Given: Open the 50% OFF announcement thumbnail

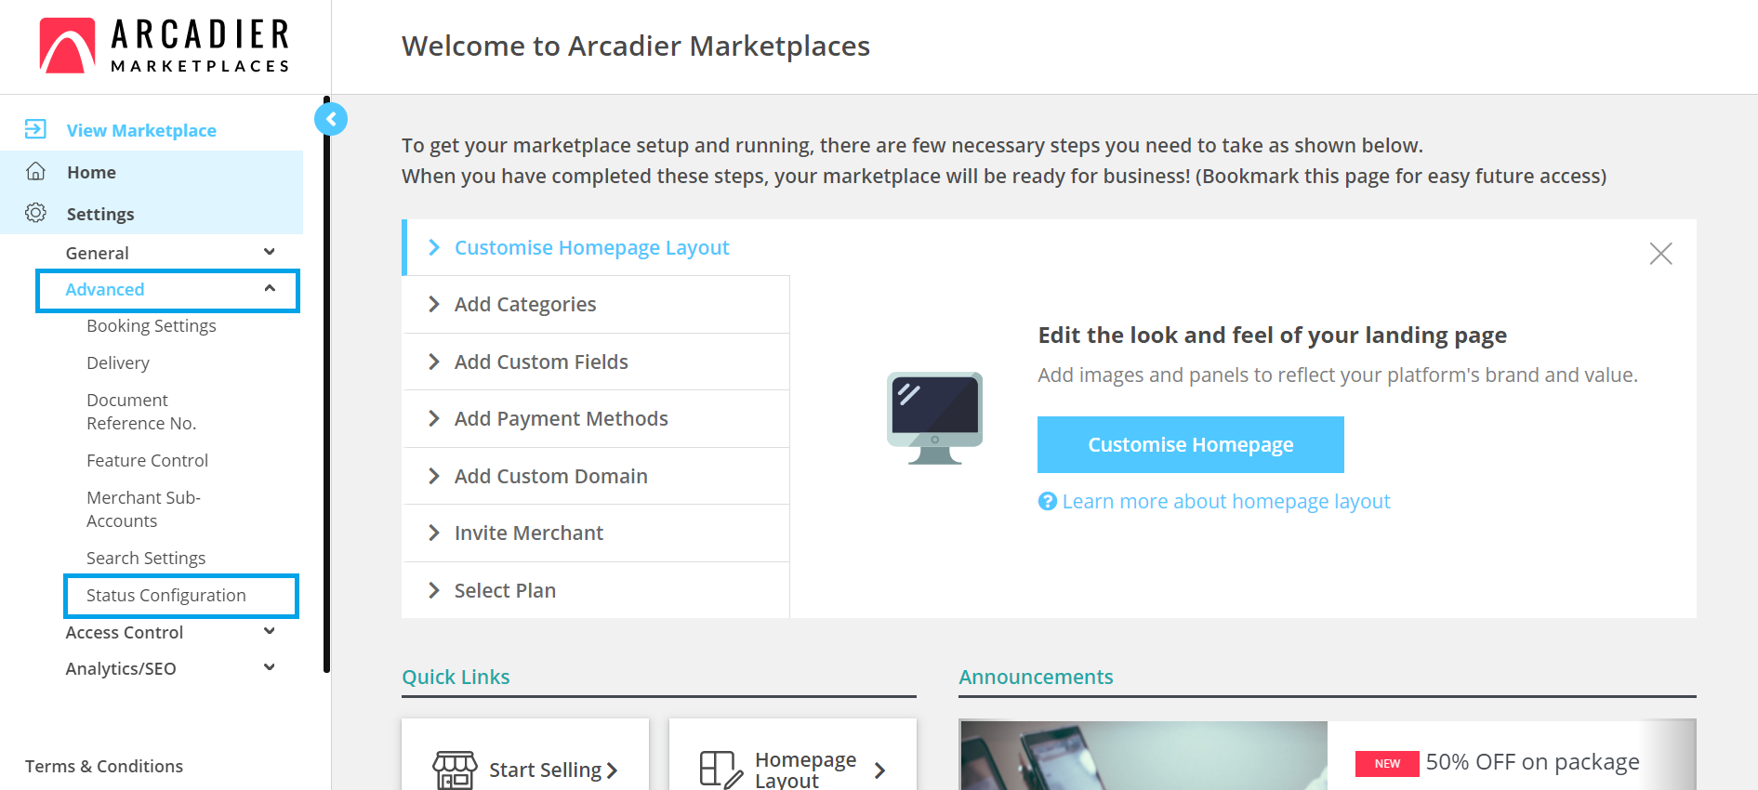Looking at the screenshot, I should coord(1143,755).
